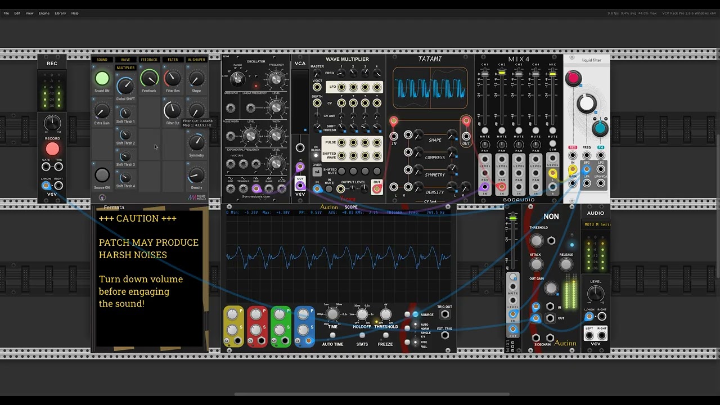Screen dimensions: 720x405
Task: Click the scope HOLDOFF knob
Action: pos(362,314)
